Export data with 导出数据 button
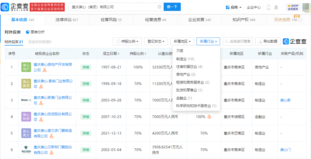The width and height of the screenshot is (311, 159). tap(268, 41)
